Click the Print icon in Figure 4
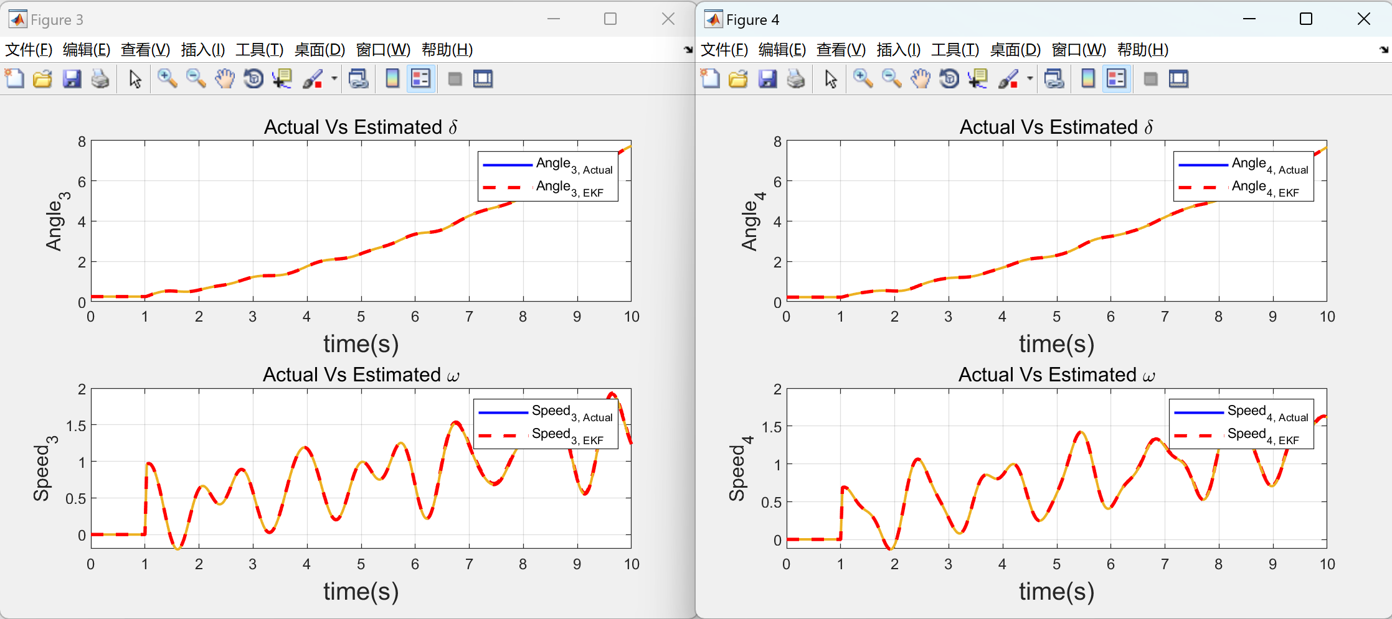 (x=796, y=79)
